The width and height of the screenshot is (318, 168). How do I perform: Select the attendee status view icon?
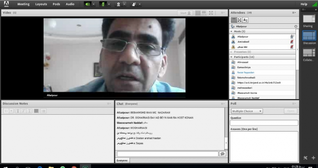245,20
